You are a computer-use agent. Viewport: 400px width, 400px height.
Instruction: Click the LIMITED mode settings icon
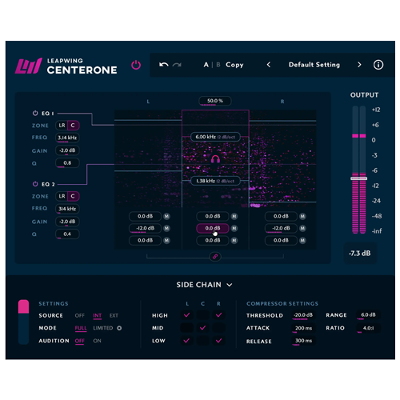click(119, 328)
